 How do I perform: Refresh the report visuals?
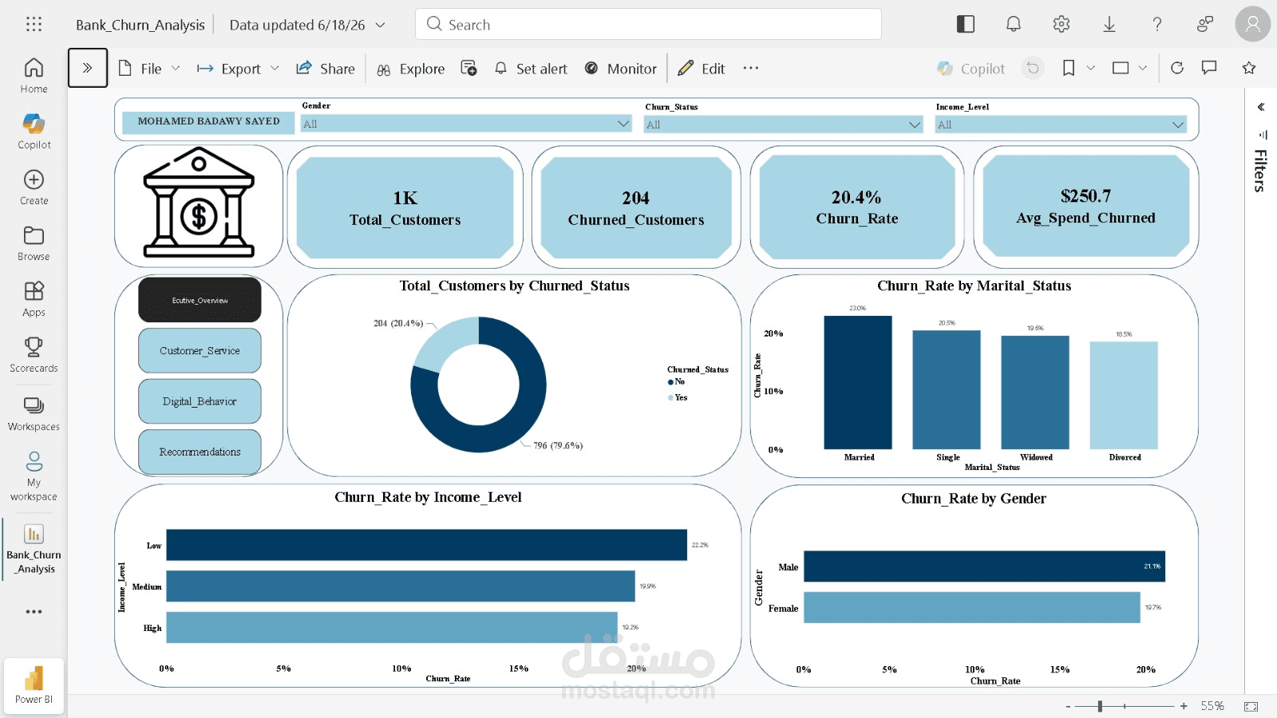(1177, 68)
